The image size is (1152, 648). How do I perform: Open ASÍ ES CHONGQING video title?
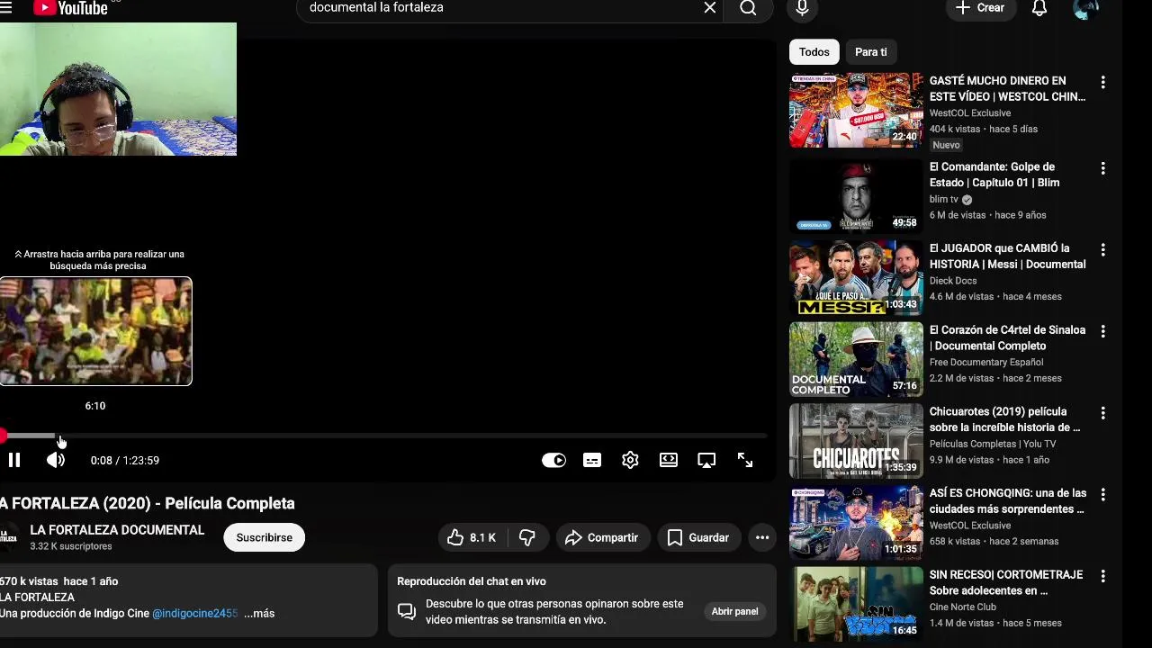(1008, 501)
